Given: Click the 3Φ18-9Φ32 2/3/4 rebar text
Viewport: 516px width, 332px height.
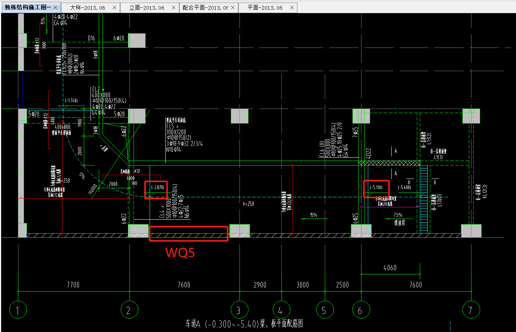Looking at the screenshot, I should [x=184, y=144].
